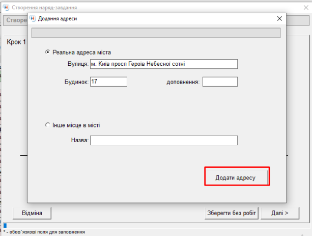The height and width of the screenshot is (236, 312).
Task: Click the app icon in Додання адреси title bar
Action: point(33,18)
